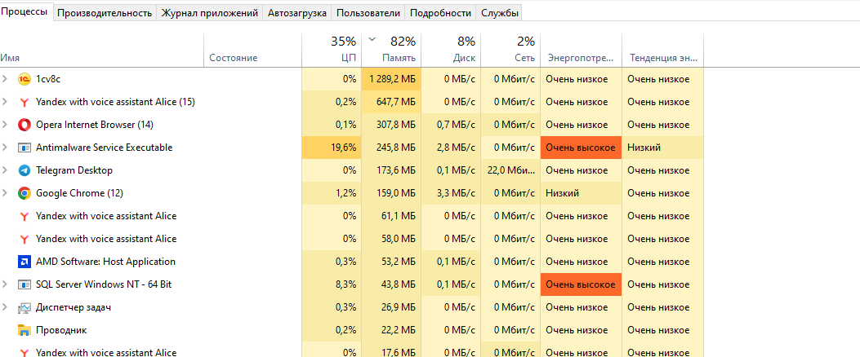The height and width of the screenshot is (357, 860).
Task: Click the 159,0 МБ memory cell
Action: tap(391, 193)
